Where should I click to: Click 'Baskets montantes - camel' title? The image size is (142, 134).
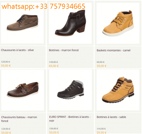click(x=113, y=50)
